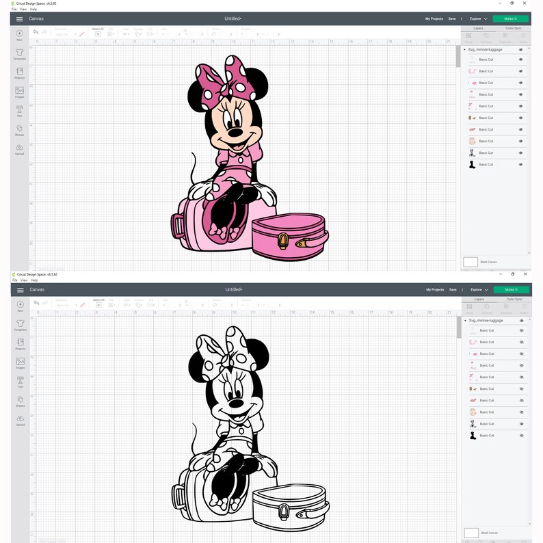Click Make It button in top window
The width and height of the screenshot is (543, 543).
[510, 18]
